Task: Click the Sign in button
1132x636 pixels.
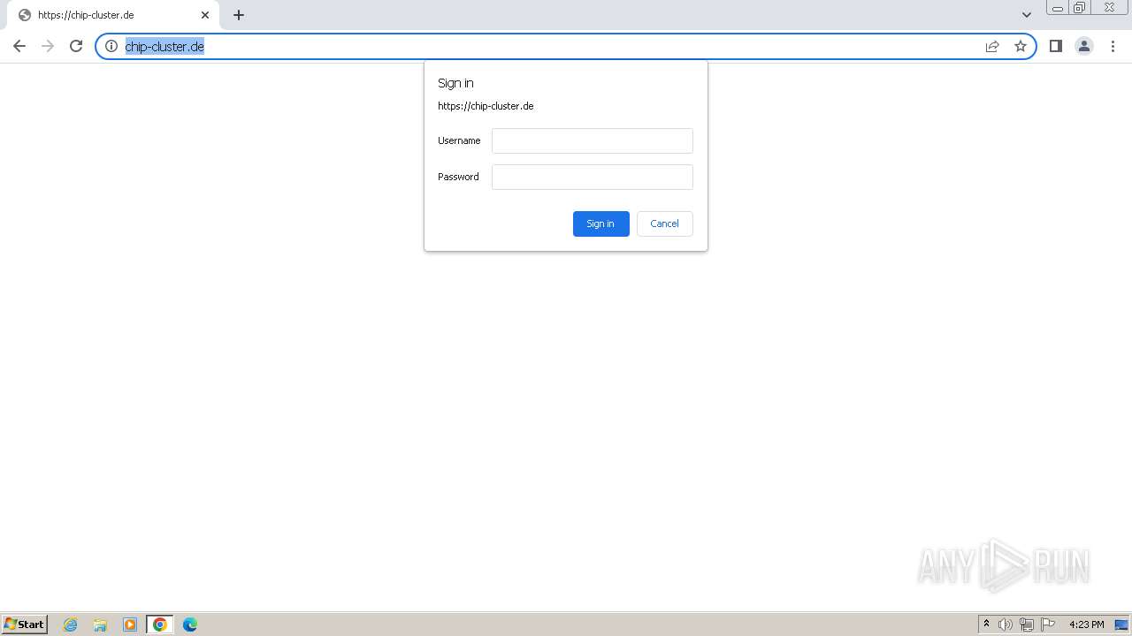Action: tap(601, 223)
